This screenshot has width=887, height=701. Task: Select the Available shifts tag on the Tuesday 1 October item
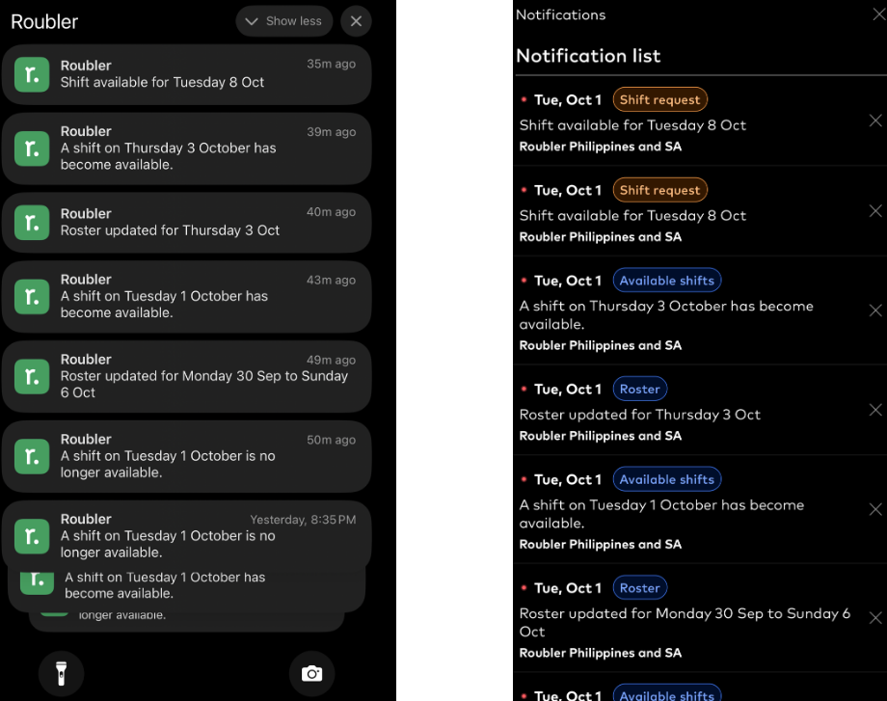click(667, 480)
